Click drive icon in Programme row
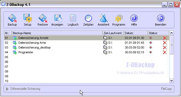Viewport: 181px width, 97px height. (105, 52)
